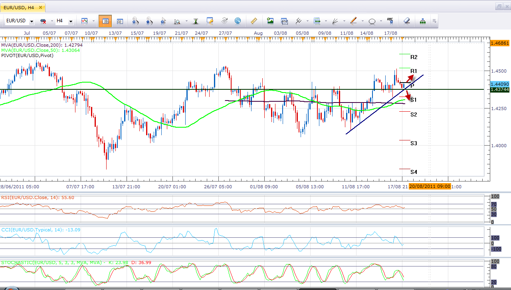The height and width of the screenshot is (290, 511).
Task: Click the S4 pivot level label
Action: (x=414, y=172)
